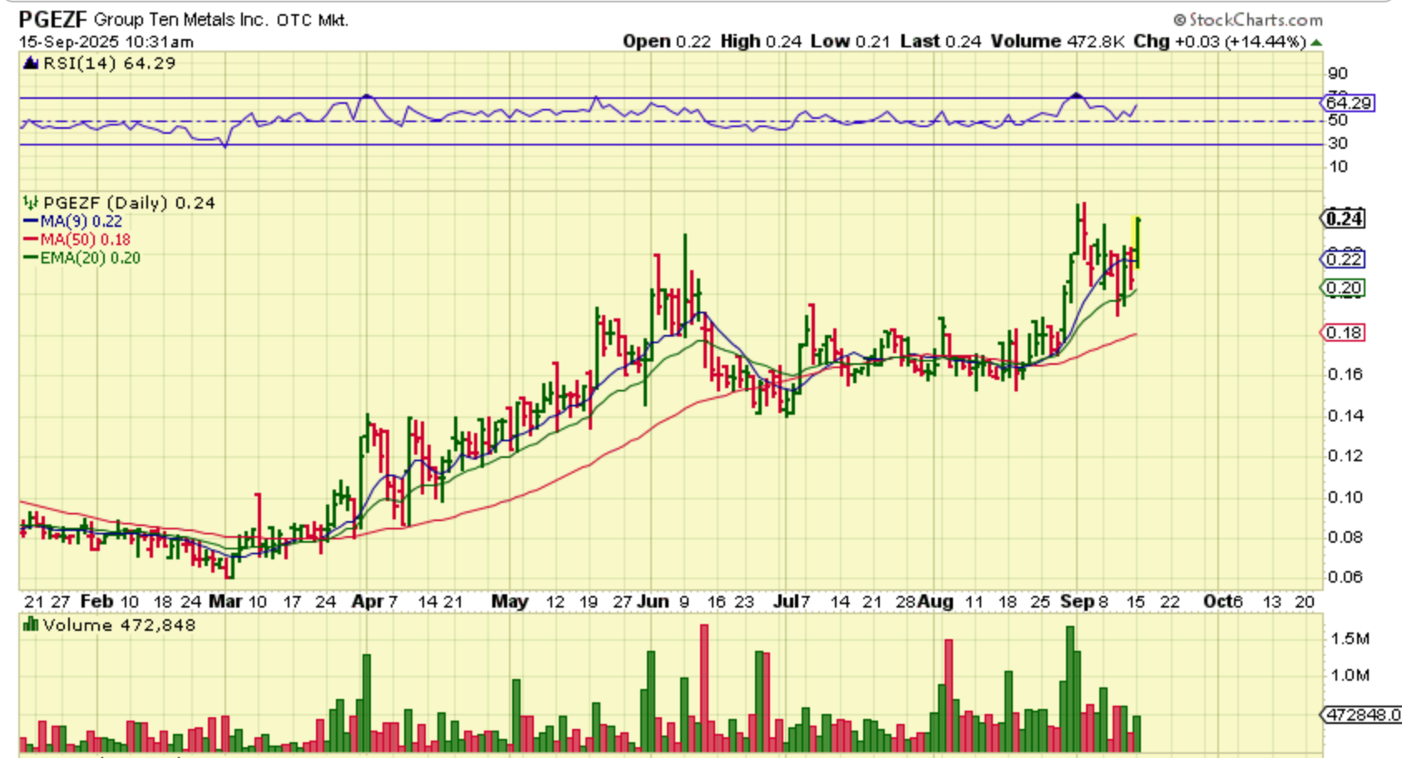Click the price bars icon beside PGEZF (Daily)

point(31,202)
